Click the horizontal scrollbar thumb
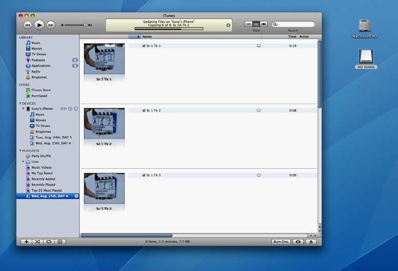The height and width of the screenshot is (271, 398). point(127,235)
